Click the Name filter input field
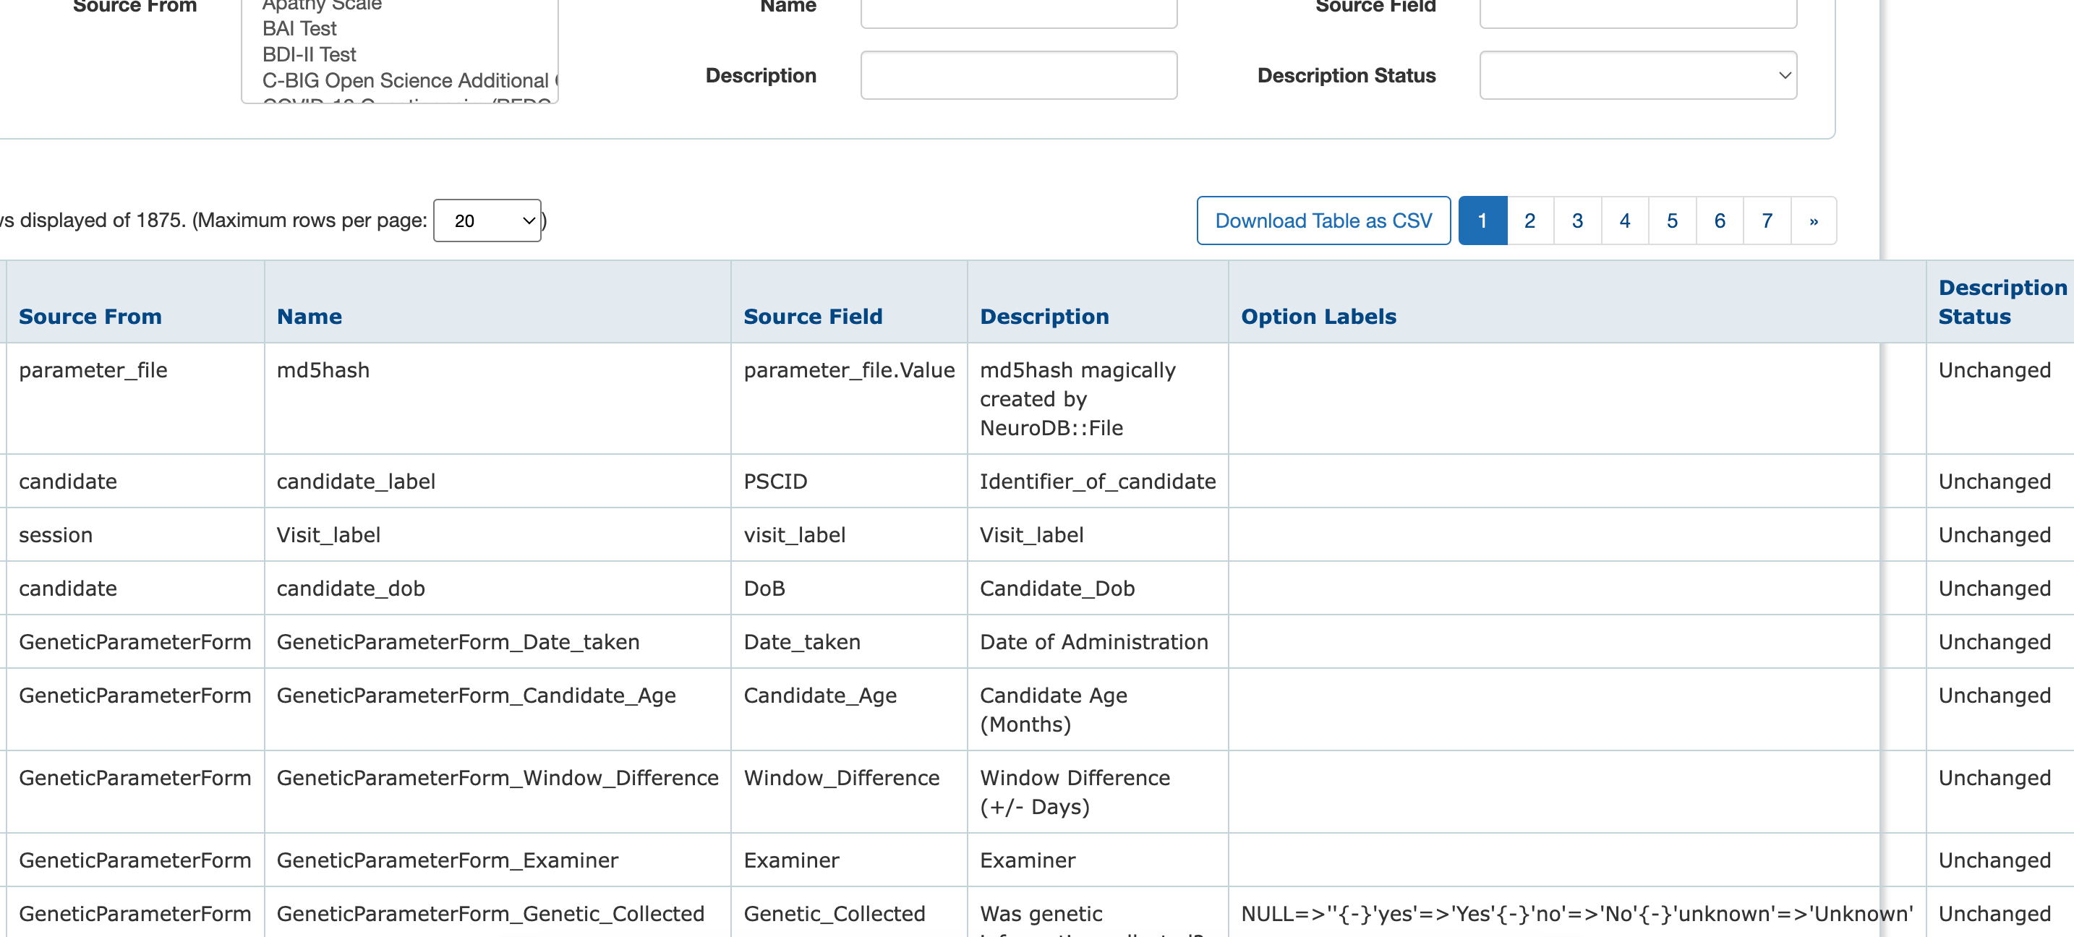The height and width of the screenshot is (937, 2074). click(1017, 13)
